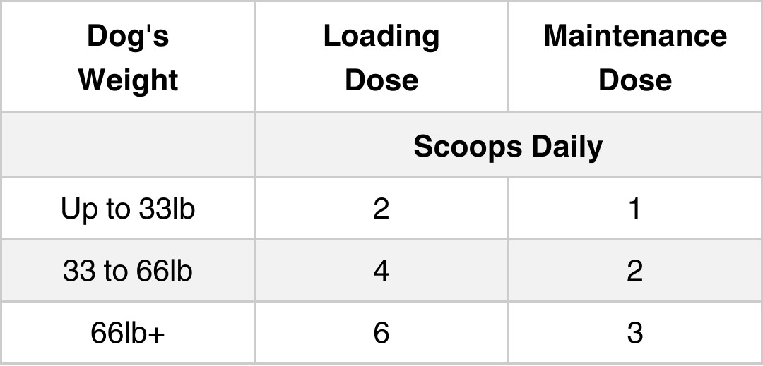This screenshot has height=366, width=763.
Task: Select maintenance dose value 2 for 33 to 66lb
Action: pyautogui.click(x=635, y=270)
